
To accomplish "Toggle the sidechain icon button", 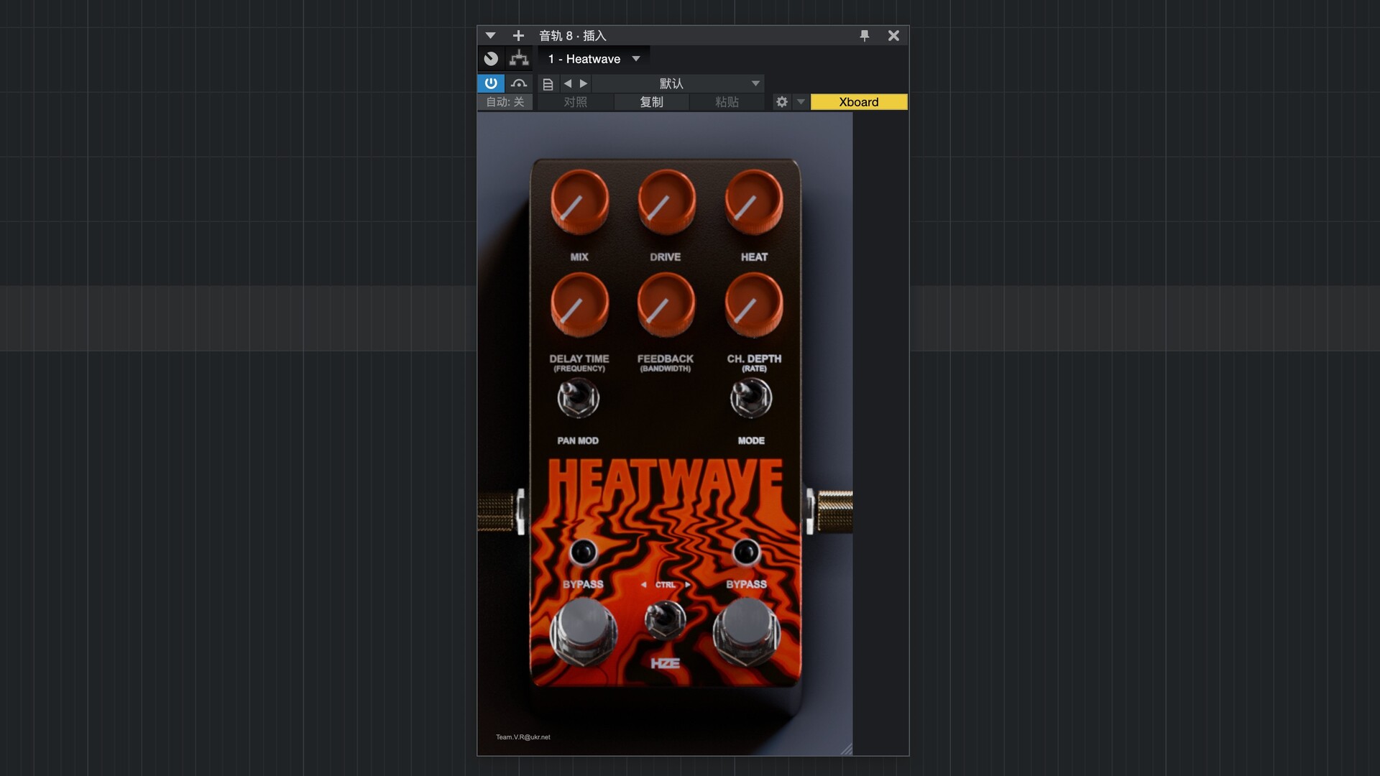I will tap(519, 83).
